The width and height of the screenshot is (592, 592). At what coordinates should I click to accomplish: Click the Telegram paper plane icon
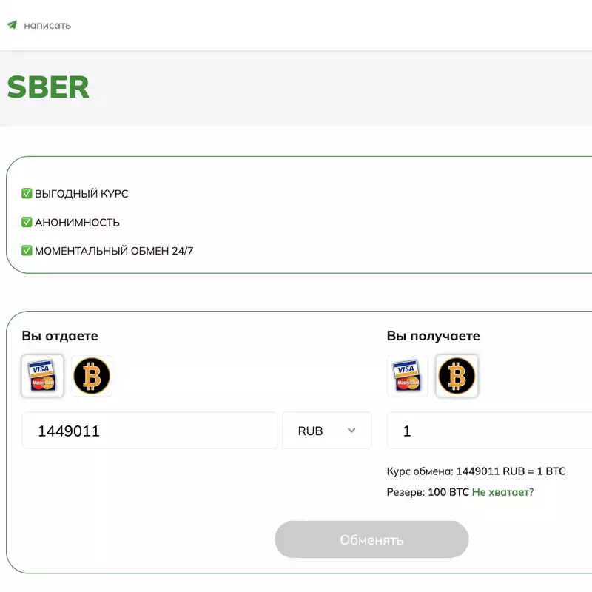[x=12, y=24]
